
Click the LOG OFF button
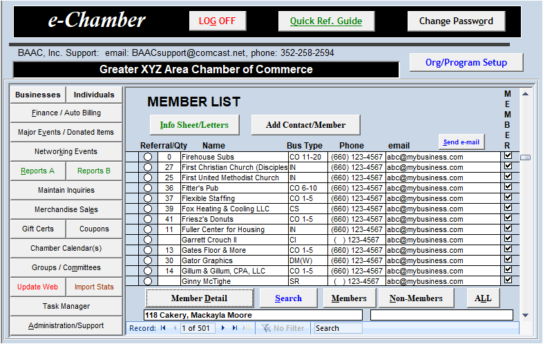(217, 21)
